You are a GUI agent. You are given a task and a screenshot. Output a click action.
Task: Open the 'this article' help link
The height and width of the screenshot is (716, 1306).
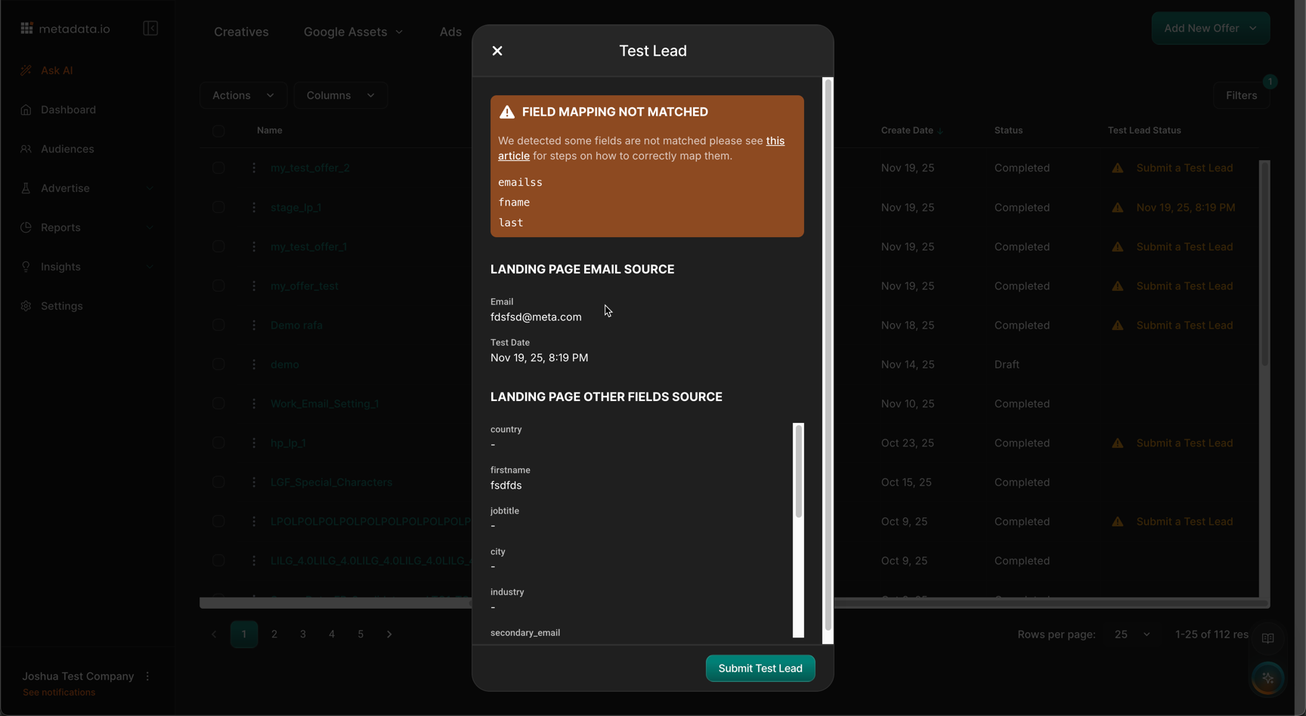click(x=775, y=141)
